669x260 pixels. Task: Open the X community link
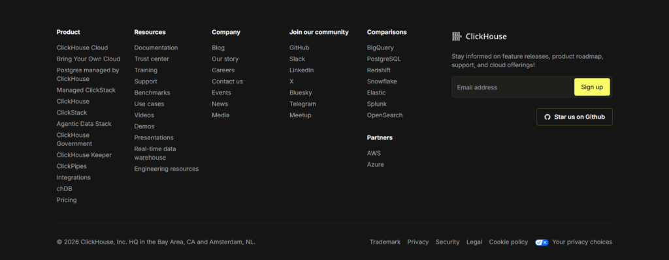click(292, 81)
